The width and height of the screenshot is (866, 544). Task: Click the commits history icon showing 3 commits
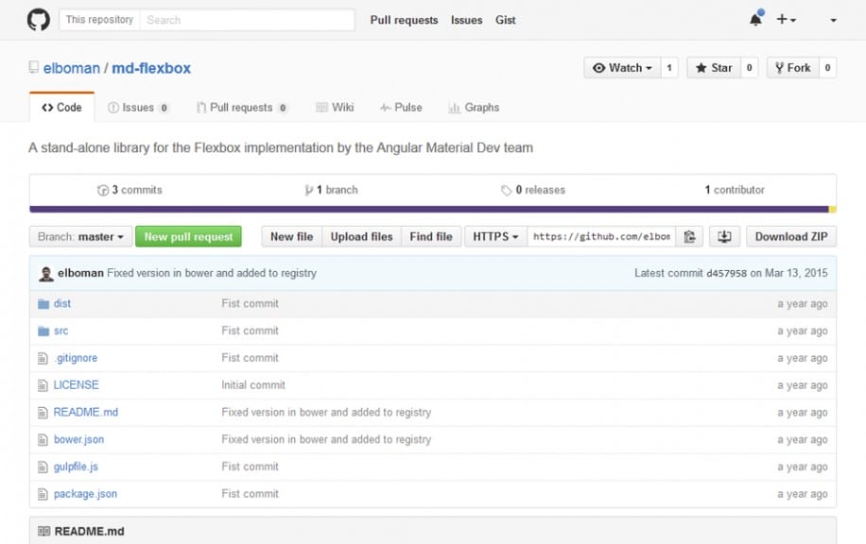(x=102, y=189)
